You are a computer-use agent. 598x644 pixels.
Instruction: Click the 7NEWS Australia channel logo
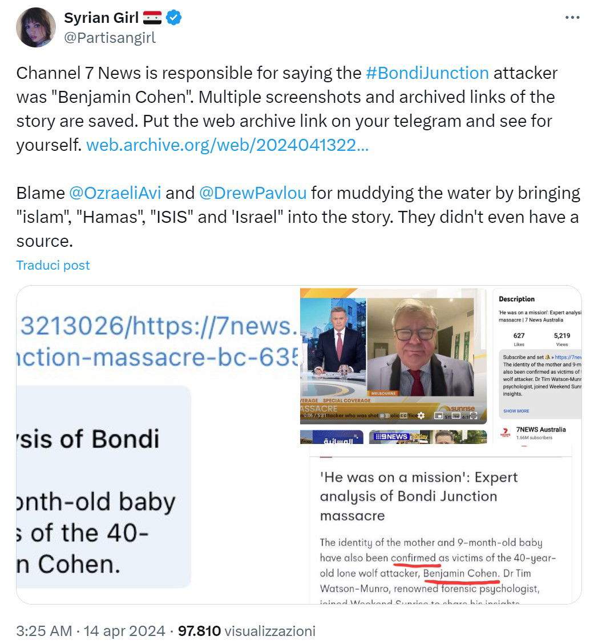tap(505, 433)
